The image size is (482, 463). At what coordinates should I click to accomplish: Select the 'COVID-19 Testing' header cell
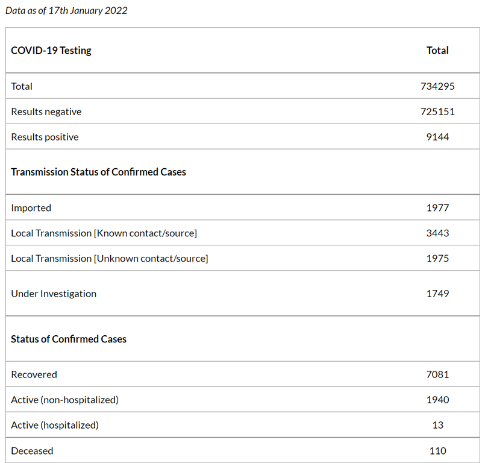tap(51, 51)
